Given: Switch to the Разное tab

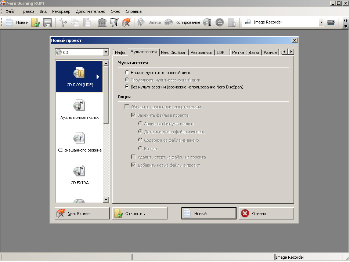Looking at the screenshot, I should point(270,52).
